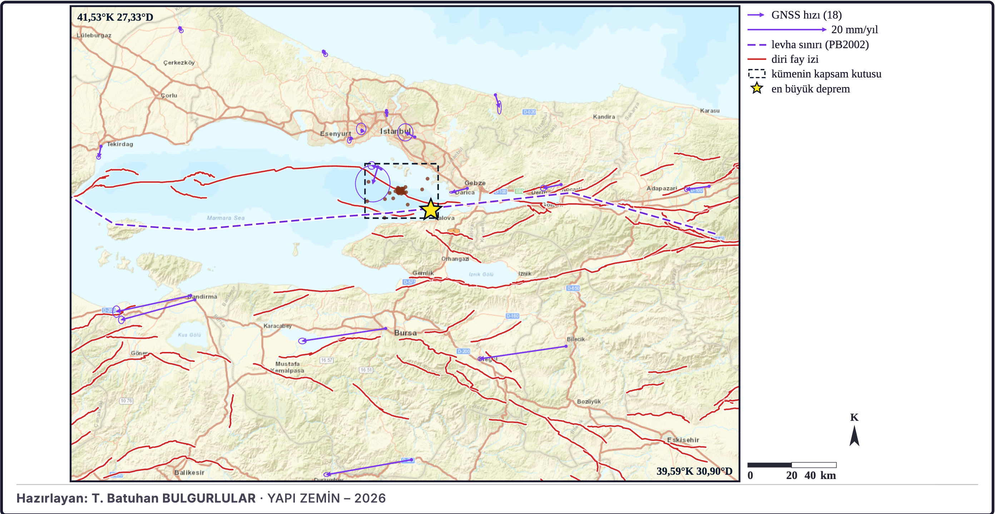Click the distance scale bar
The height and width of the screenshot is (514, 995).
tap(791, 465)
